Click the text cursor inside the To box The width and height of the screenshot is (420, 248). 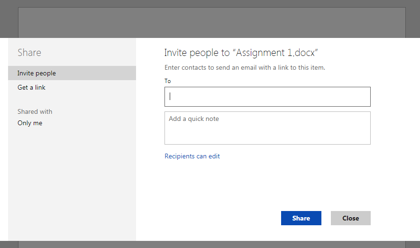click(170, 96)
